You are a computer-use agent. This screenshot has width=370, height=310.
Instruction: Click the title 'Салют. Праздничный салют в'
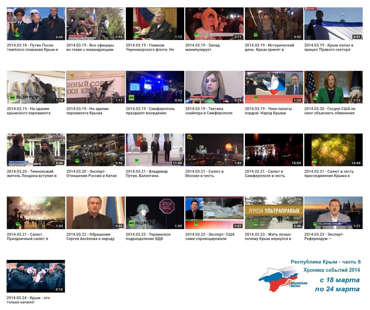[28, 237]
